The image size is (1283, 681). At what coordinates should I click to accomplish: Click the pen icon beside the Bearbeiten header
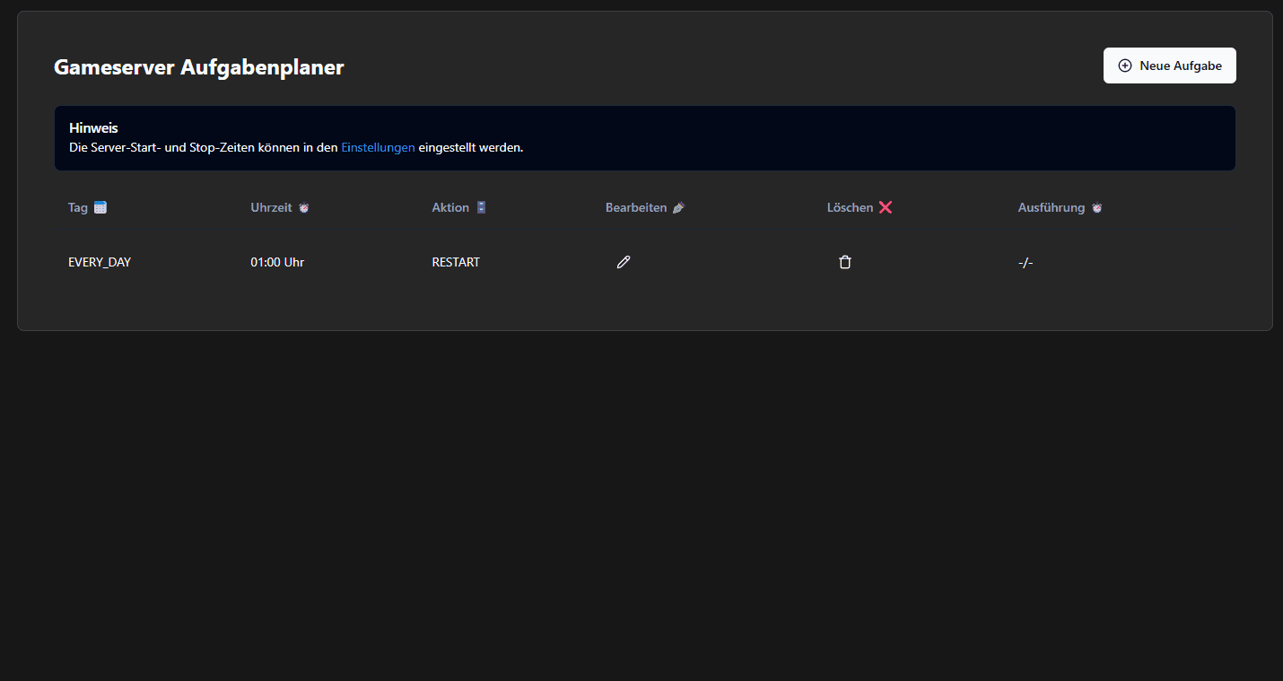(x=678, y=208)
